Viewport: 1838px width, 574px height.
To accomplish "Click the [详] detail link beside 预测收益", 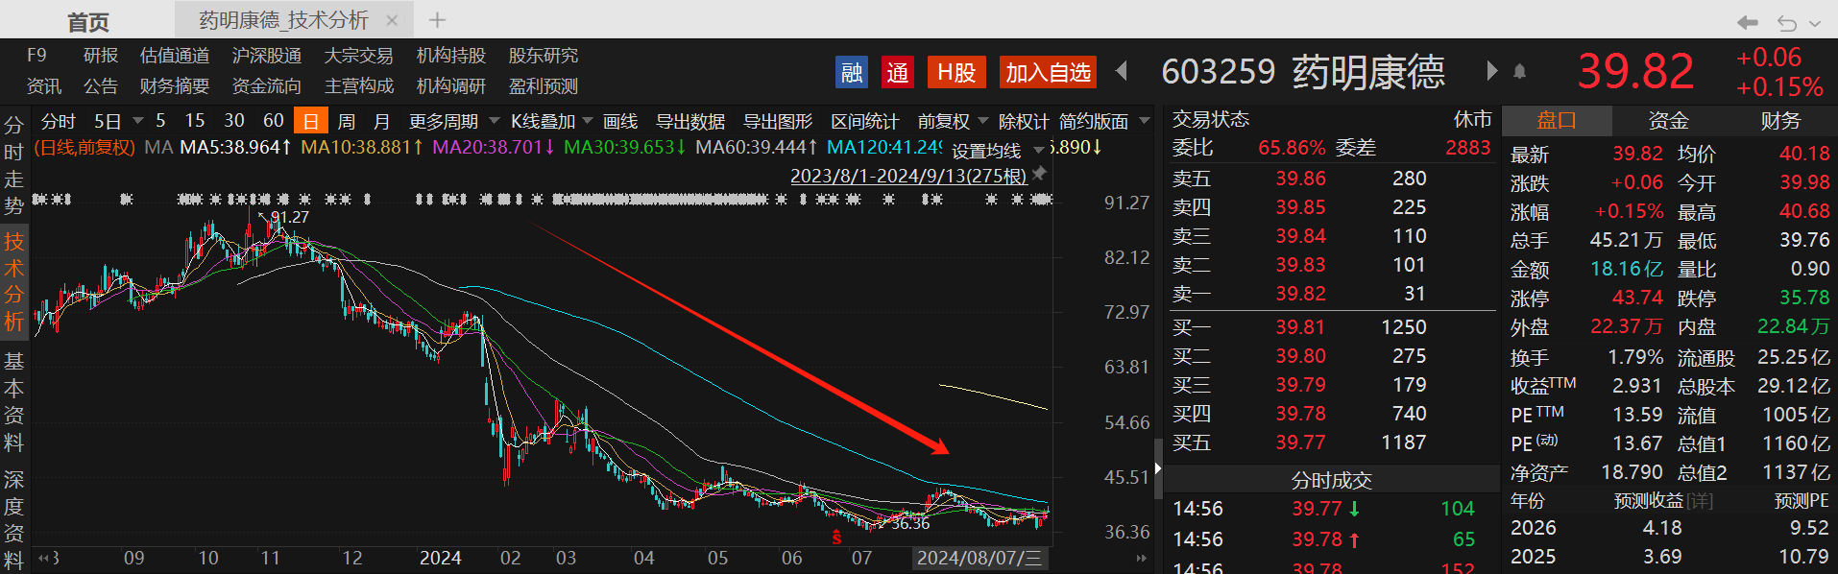I will 1701,501.
